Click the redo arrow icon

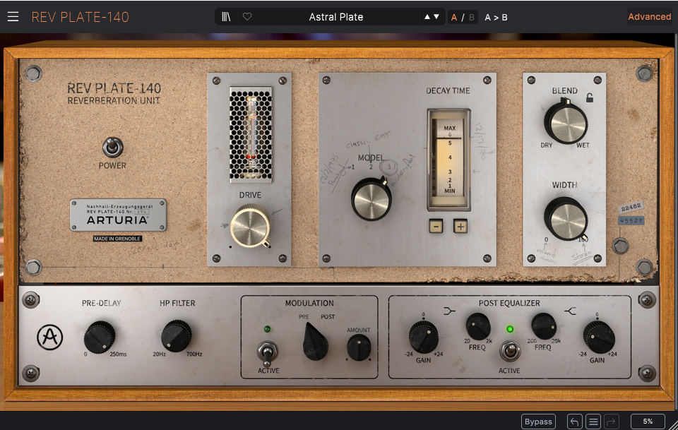(612, 422)
